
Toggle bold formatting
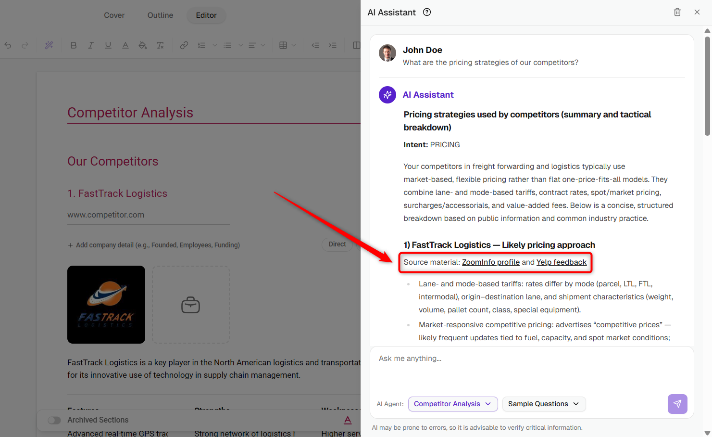[x=74, y=45]
